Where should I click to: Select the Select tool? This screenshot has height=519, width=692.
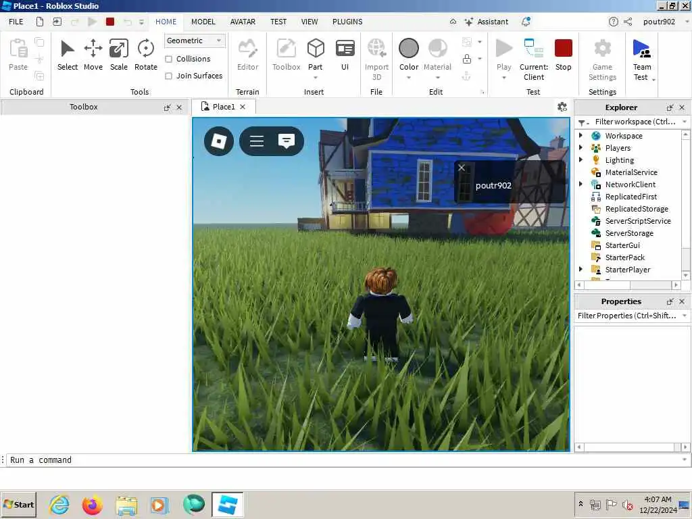67,55
